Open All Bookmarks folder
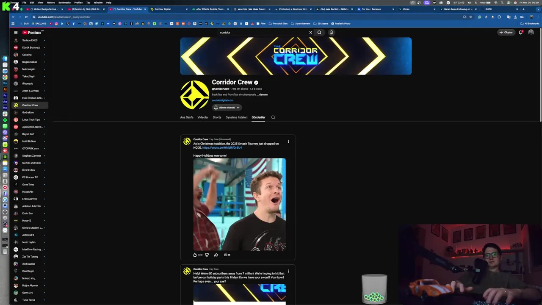Screen dimensions: 542x305 point(530,24)
